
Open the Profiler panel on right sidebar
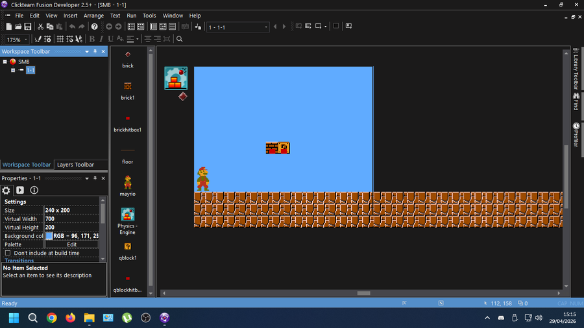[576, 135]
